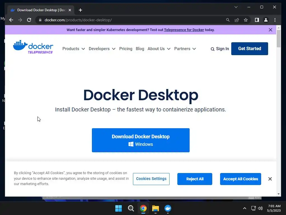Open Docker Desktop from taskbar
This screenshot has height=215, width=286.
(x=168, y=208)
